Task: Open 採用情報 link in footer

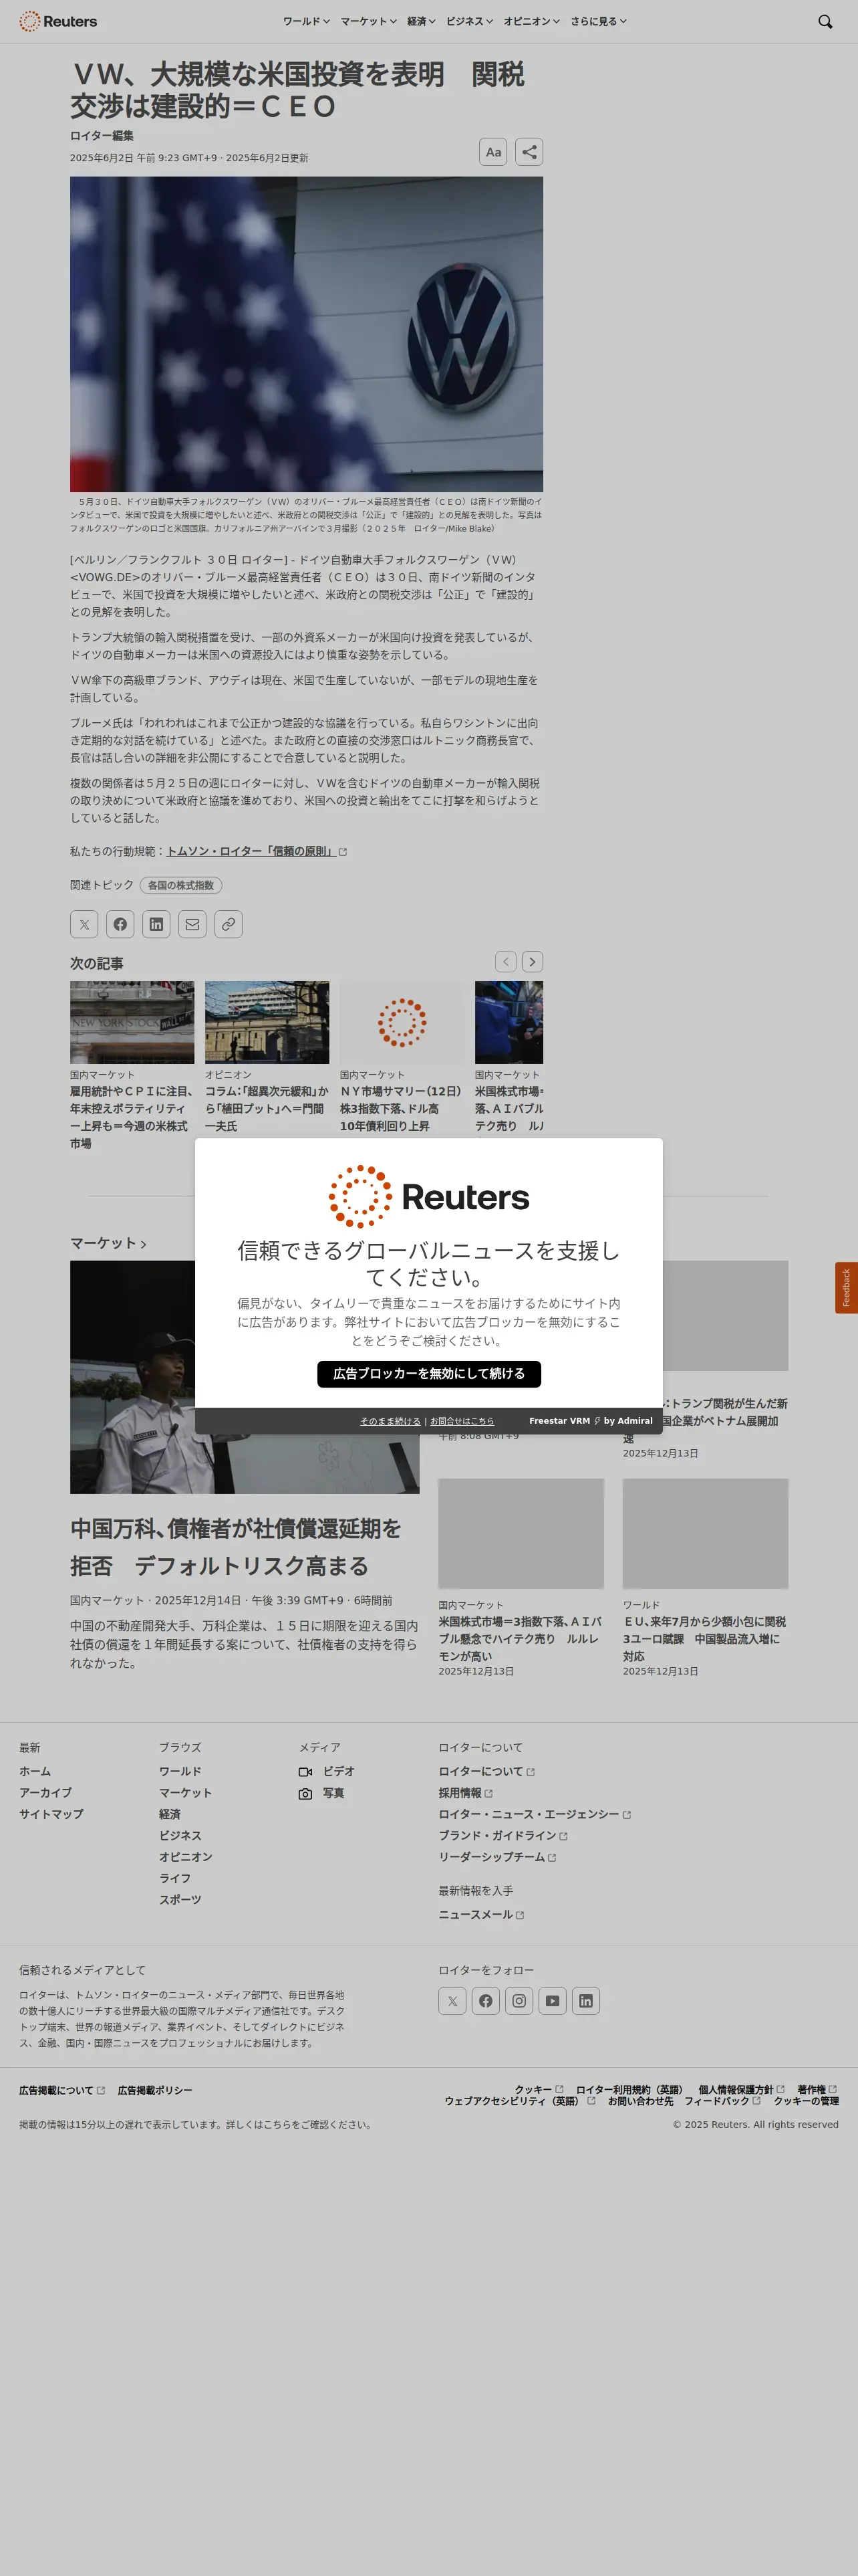Action: 466,1793
